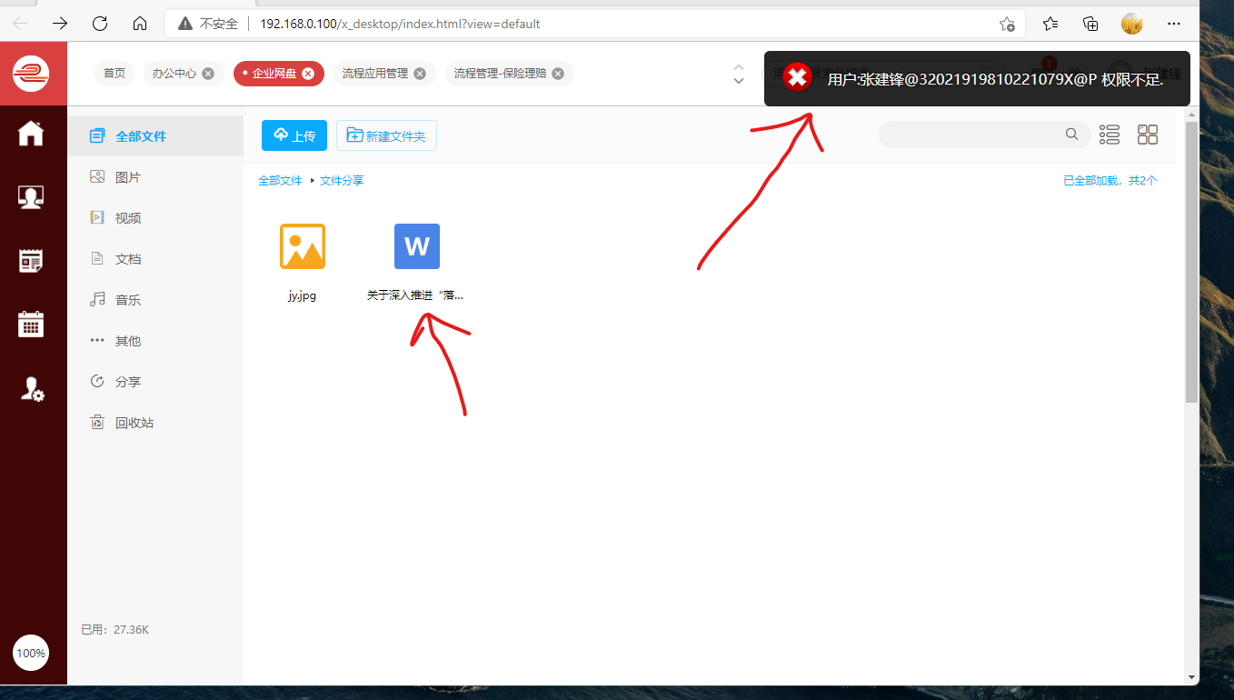Switch to the 首页 tab
The image size is (1234, 700).
coord(114,74)
